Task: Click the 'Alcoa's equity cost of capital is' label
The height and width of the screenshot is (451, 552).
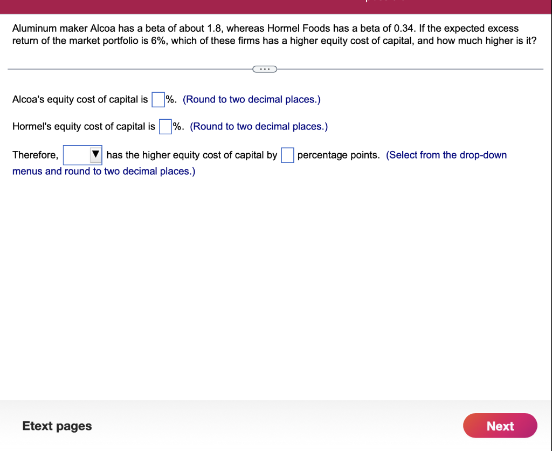Action: [x=80, y=100]
